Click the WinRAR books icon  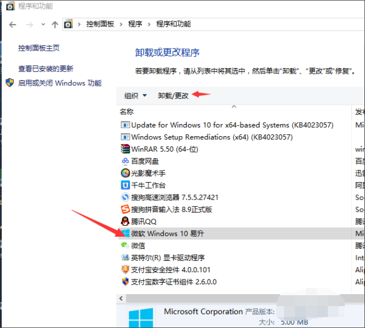[125, 149]
